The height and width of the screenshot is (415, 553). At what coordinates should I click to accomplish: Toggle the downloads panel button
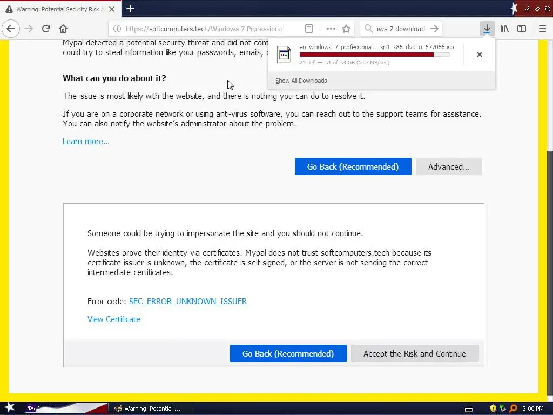click(487, 29)
